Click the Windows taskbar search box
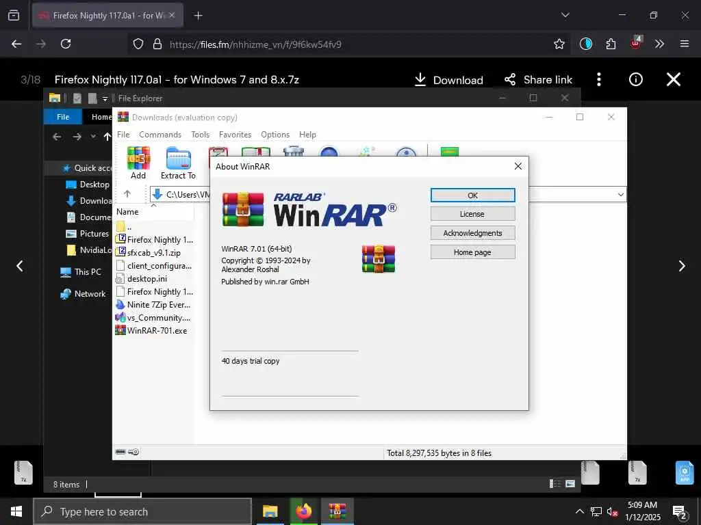The image size is (701, 525). (x=142, y=511)
